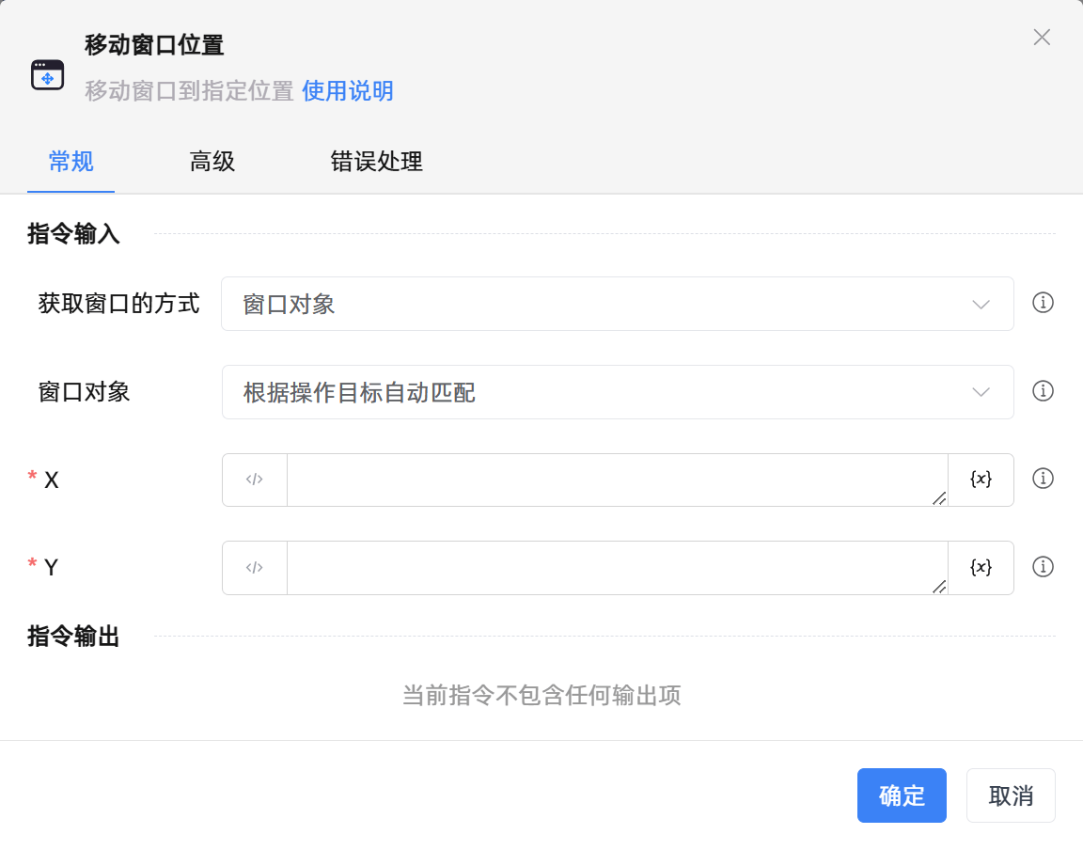Open the 获取窗口的方式 dropdown showing 窗口对象
Viewport: 1083px width, 850px height.
[x=617, y=304]
